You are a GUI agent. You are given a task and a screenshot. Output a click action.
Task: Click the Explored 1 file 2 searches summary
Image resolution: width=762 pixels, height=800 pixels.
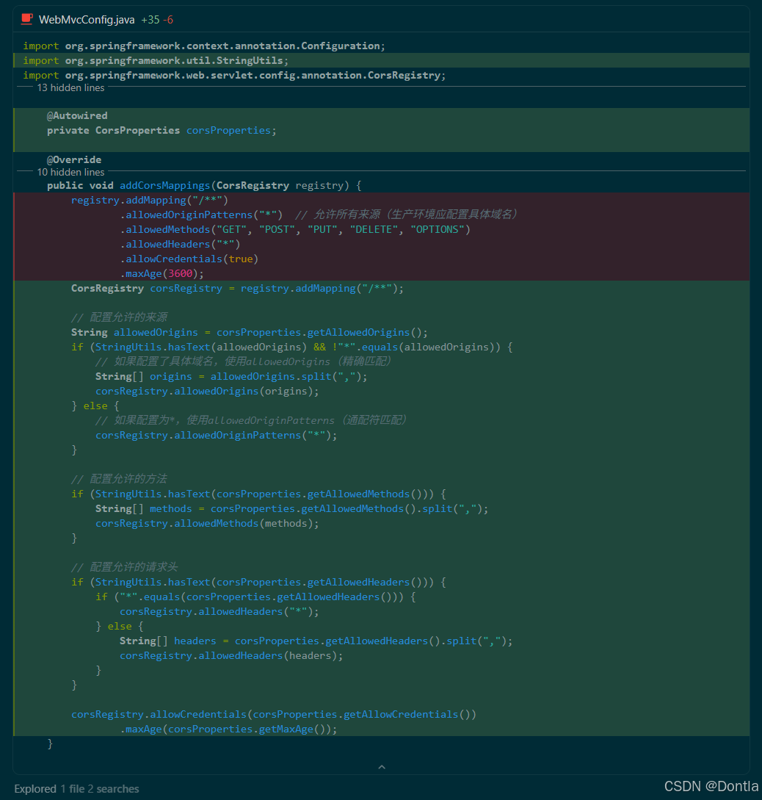click(76, 789)
